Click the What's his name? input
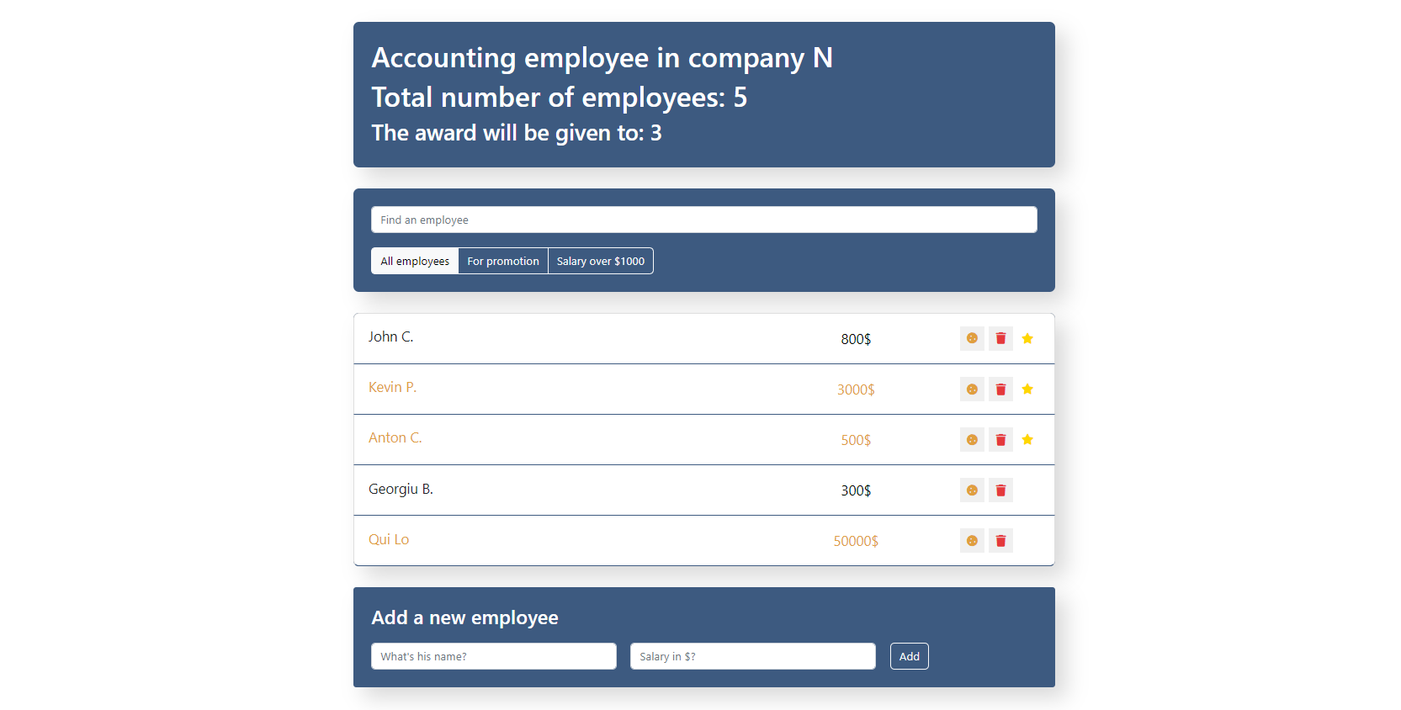 (493, 656)
